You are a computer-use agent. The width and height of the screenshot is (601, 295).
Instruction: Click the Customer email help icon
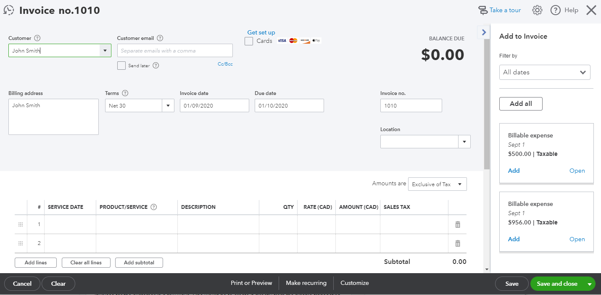coord(160,38)
